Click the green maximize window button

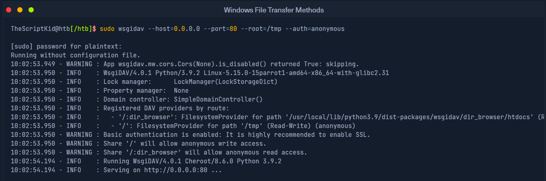31,10
